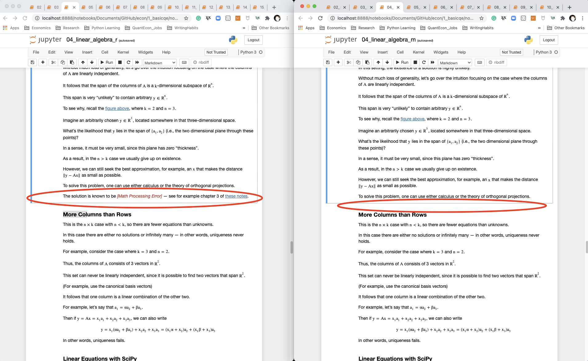The height and width of the screenshot is (361, 588).
Task: Move cell up in left notebook
Action: coord(83,62)
